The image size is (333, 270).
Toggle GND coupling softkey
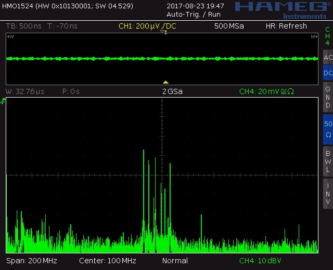[x=327, y=97]
